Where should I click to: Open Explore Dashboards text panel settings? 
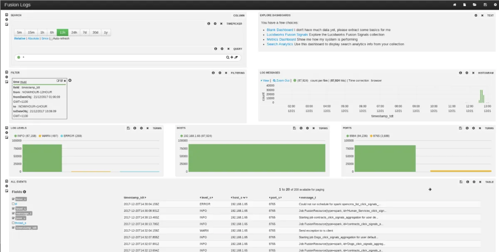point(476,15)
